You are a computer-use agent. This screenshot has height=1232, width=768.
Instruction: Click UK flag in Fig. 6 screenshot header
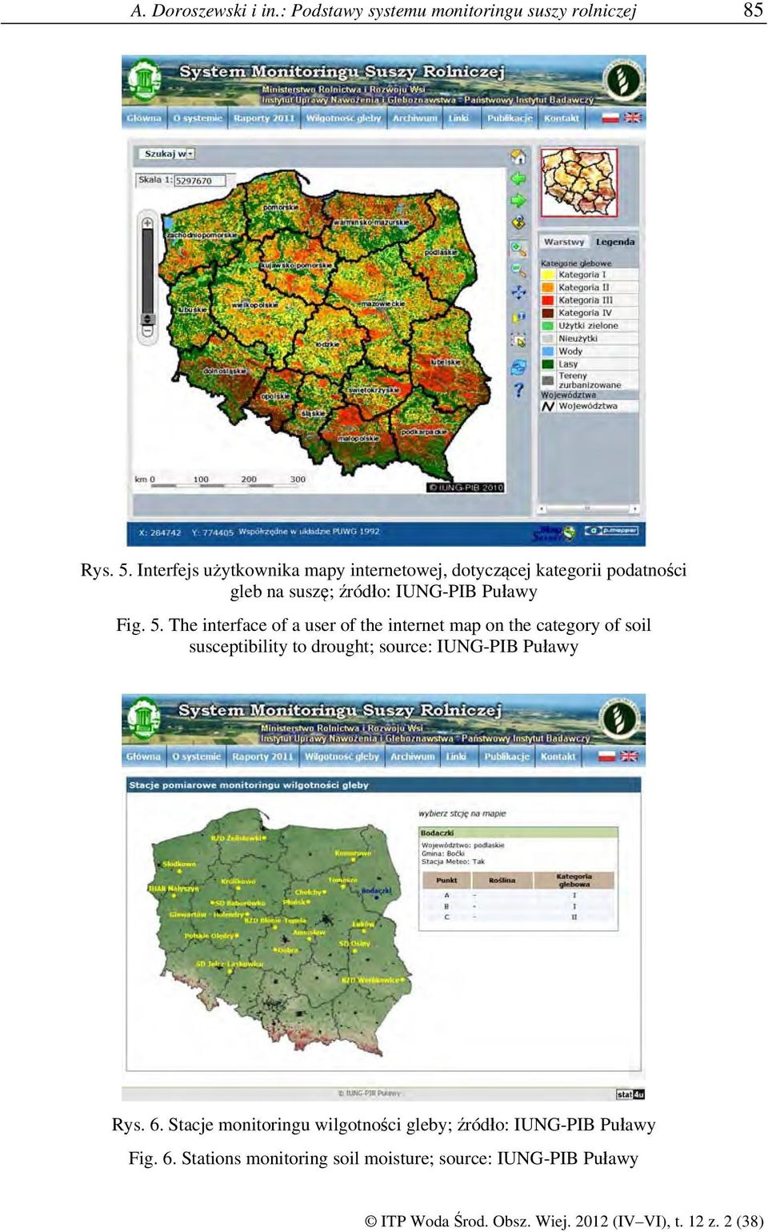629,756
